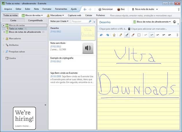Open the Baú trunk
This screenshot has height=132, width=182.
[121, 9]
